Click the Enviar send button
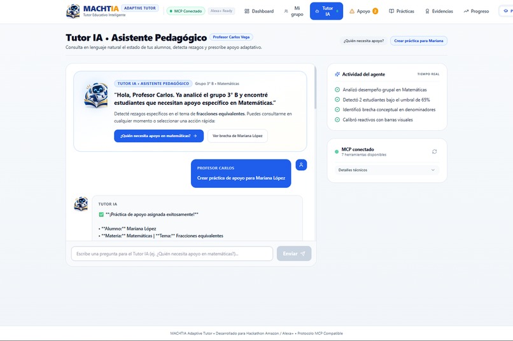 coord(294,253)
